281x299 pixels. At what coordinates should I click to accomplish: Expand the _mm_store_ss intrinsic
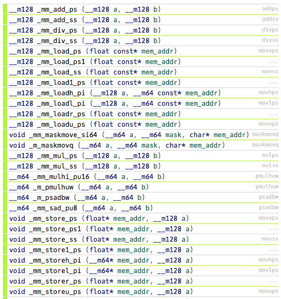pyautogui.click(x=141, y=240)
